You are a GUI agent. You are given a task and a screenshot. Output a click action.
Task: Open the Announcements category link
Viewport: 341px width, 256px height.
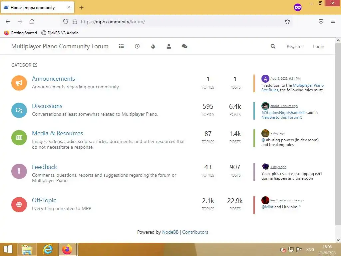tap(54, 79)
